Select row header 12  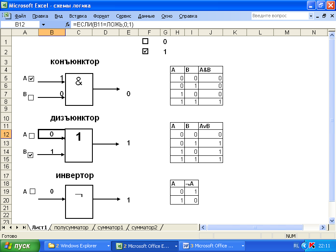(x=6, y=134)
